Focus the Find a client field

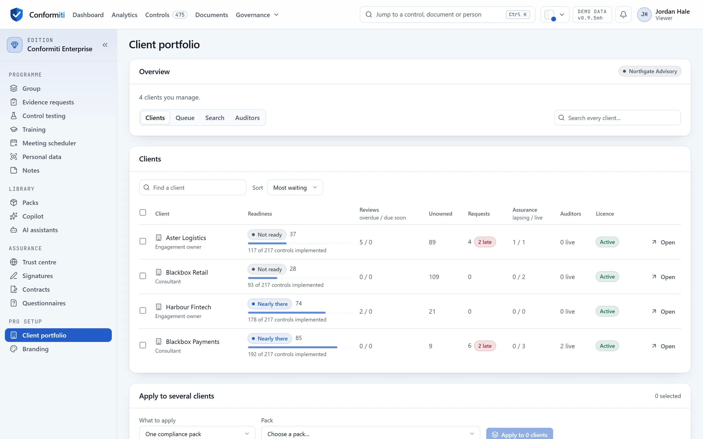click(x=193, y=188)
